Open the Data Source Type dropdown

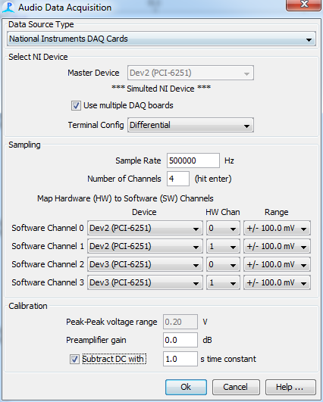tap(161, 39)
